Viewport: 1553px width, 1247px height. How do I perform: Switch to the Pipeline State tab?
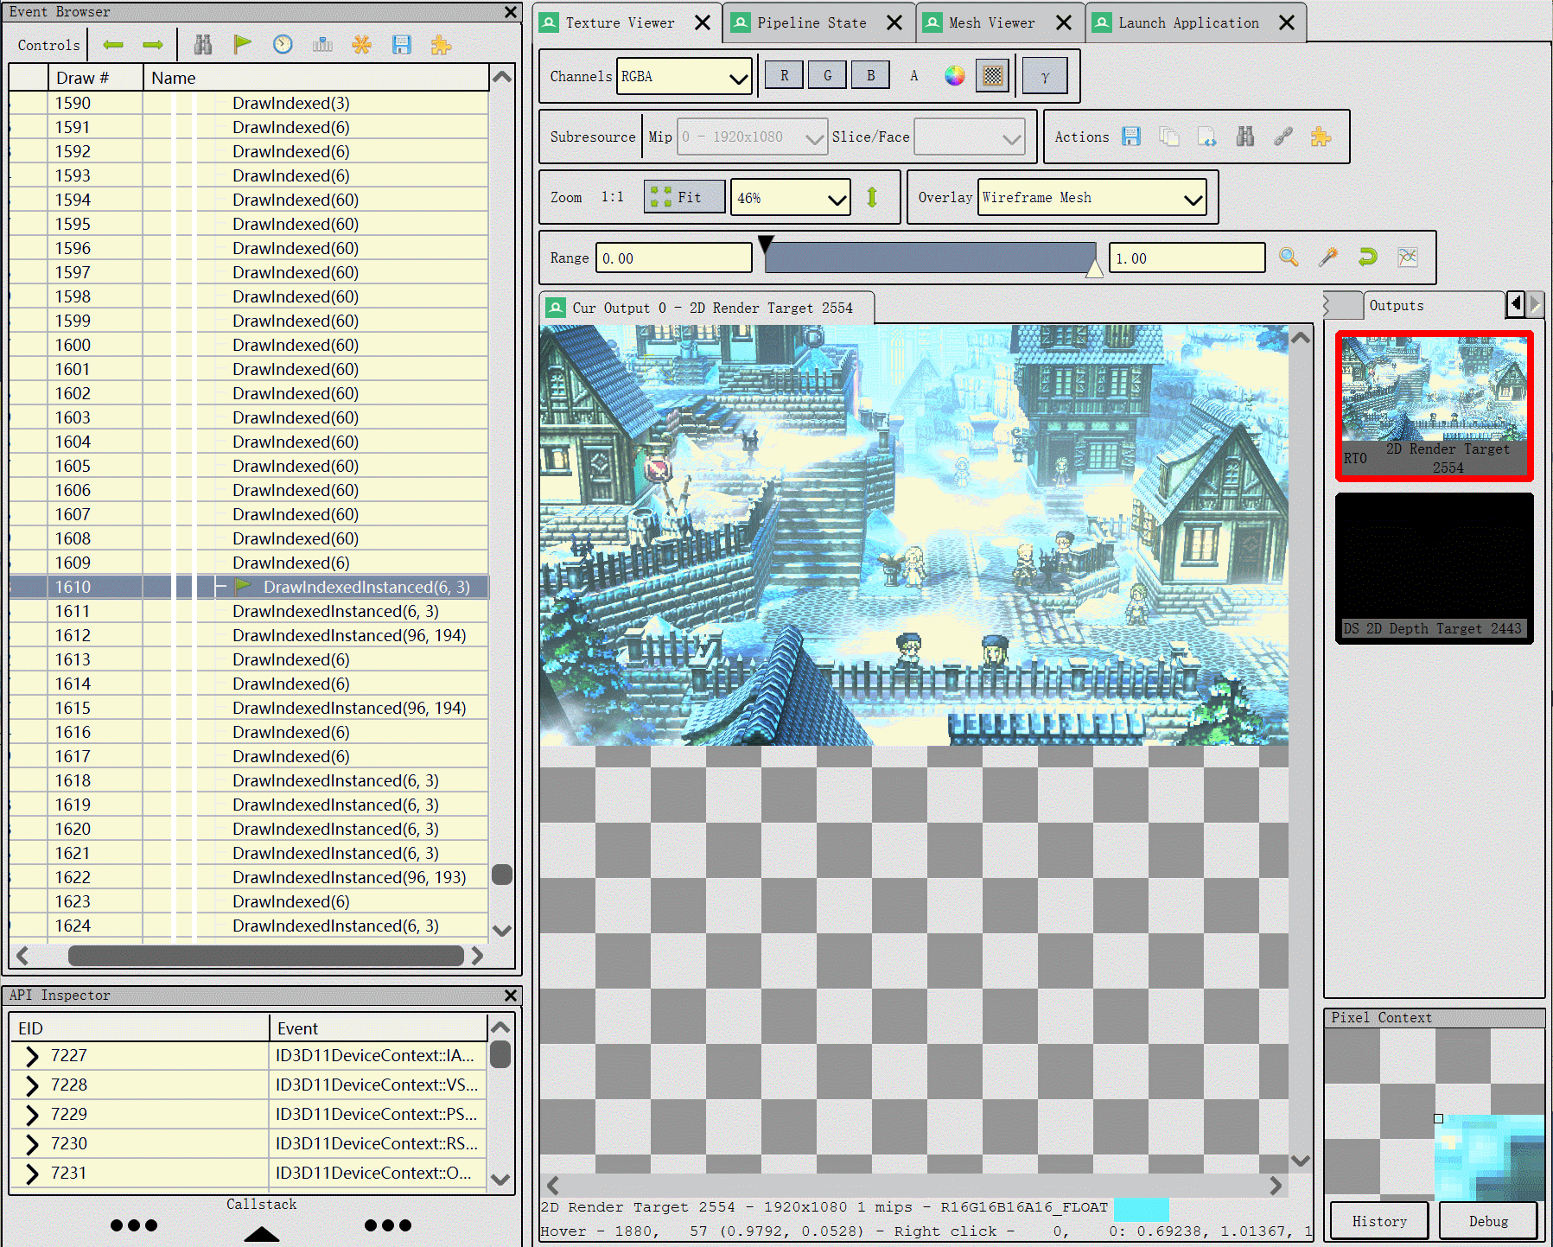pyautogui.click(x=812, y=22)
